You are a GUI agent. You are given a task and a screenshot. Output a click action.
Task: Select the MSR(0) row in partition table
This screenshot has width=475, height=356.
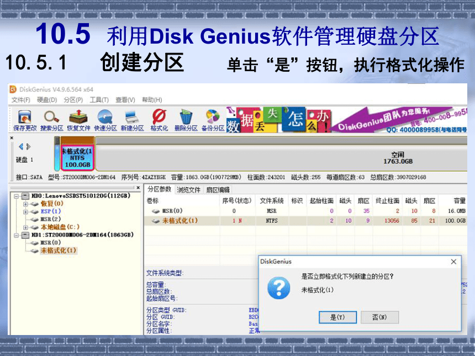click(x=305, y=211)
